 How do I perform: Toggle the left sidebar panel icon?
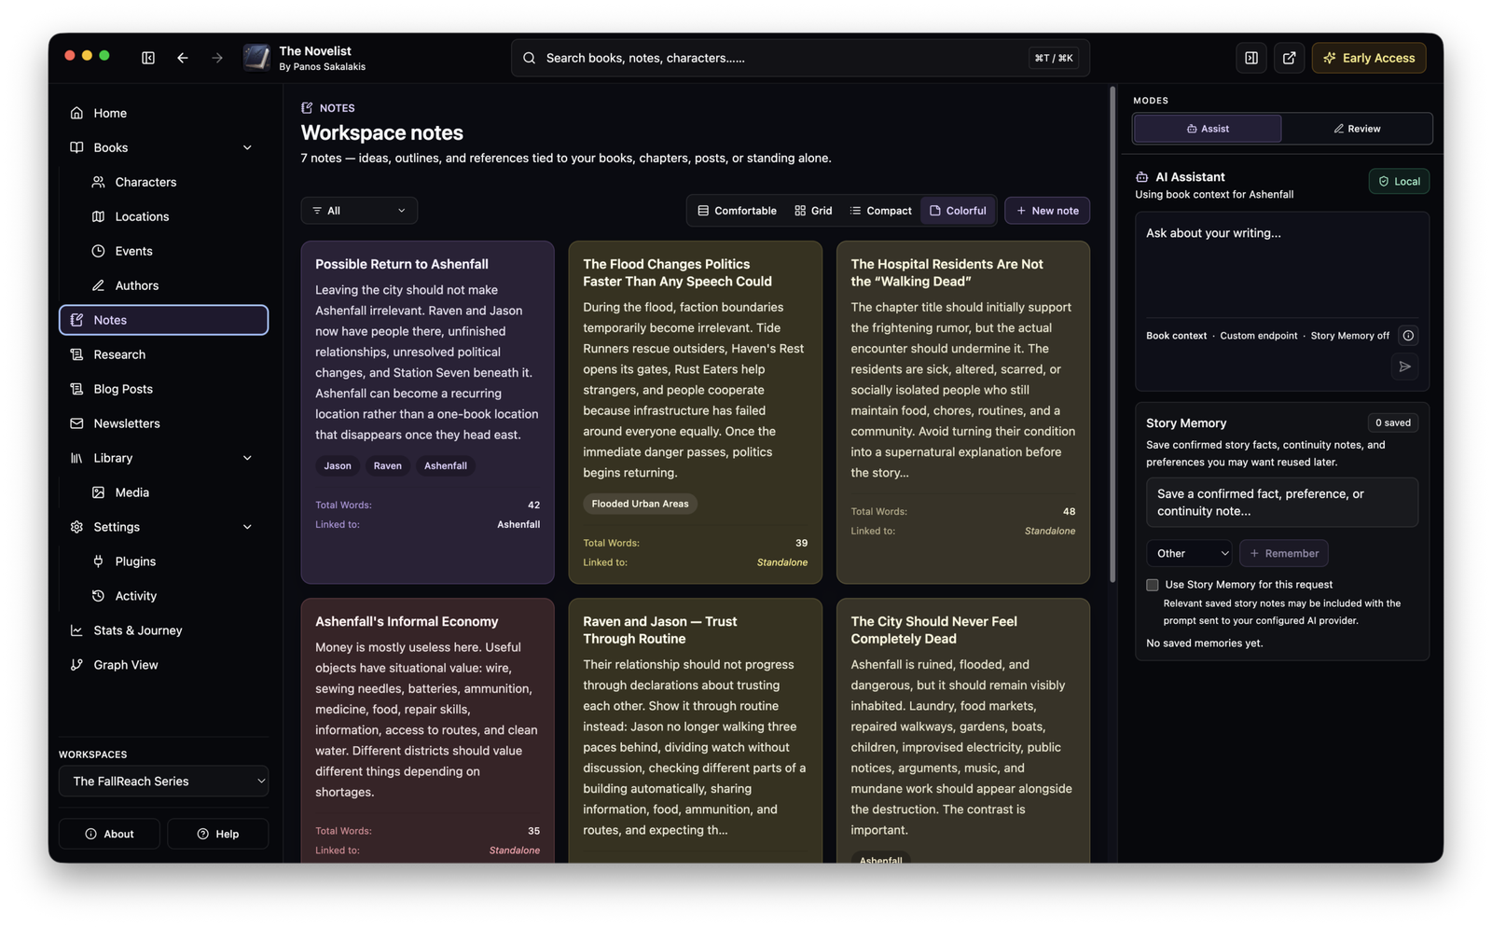148,58
